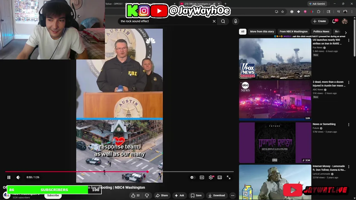
Task: Open the tab search icon in toolbar
Action: click(x=328, y=12)
